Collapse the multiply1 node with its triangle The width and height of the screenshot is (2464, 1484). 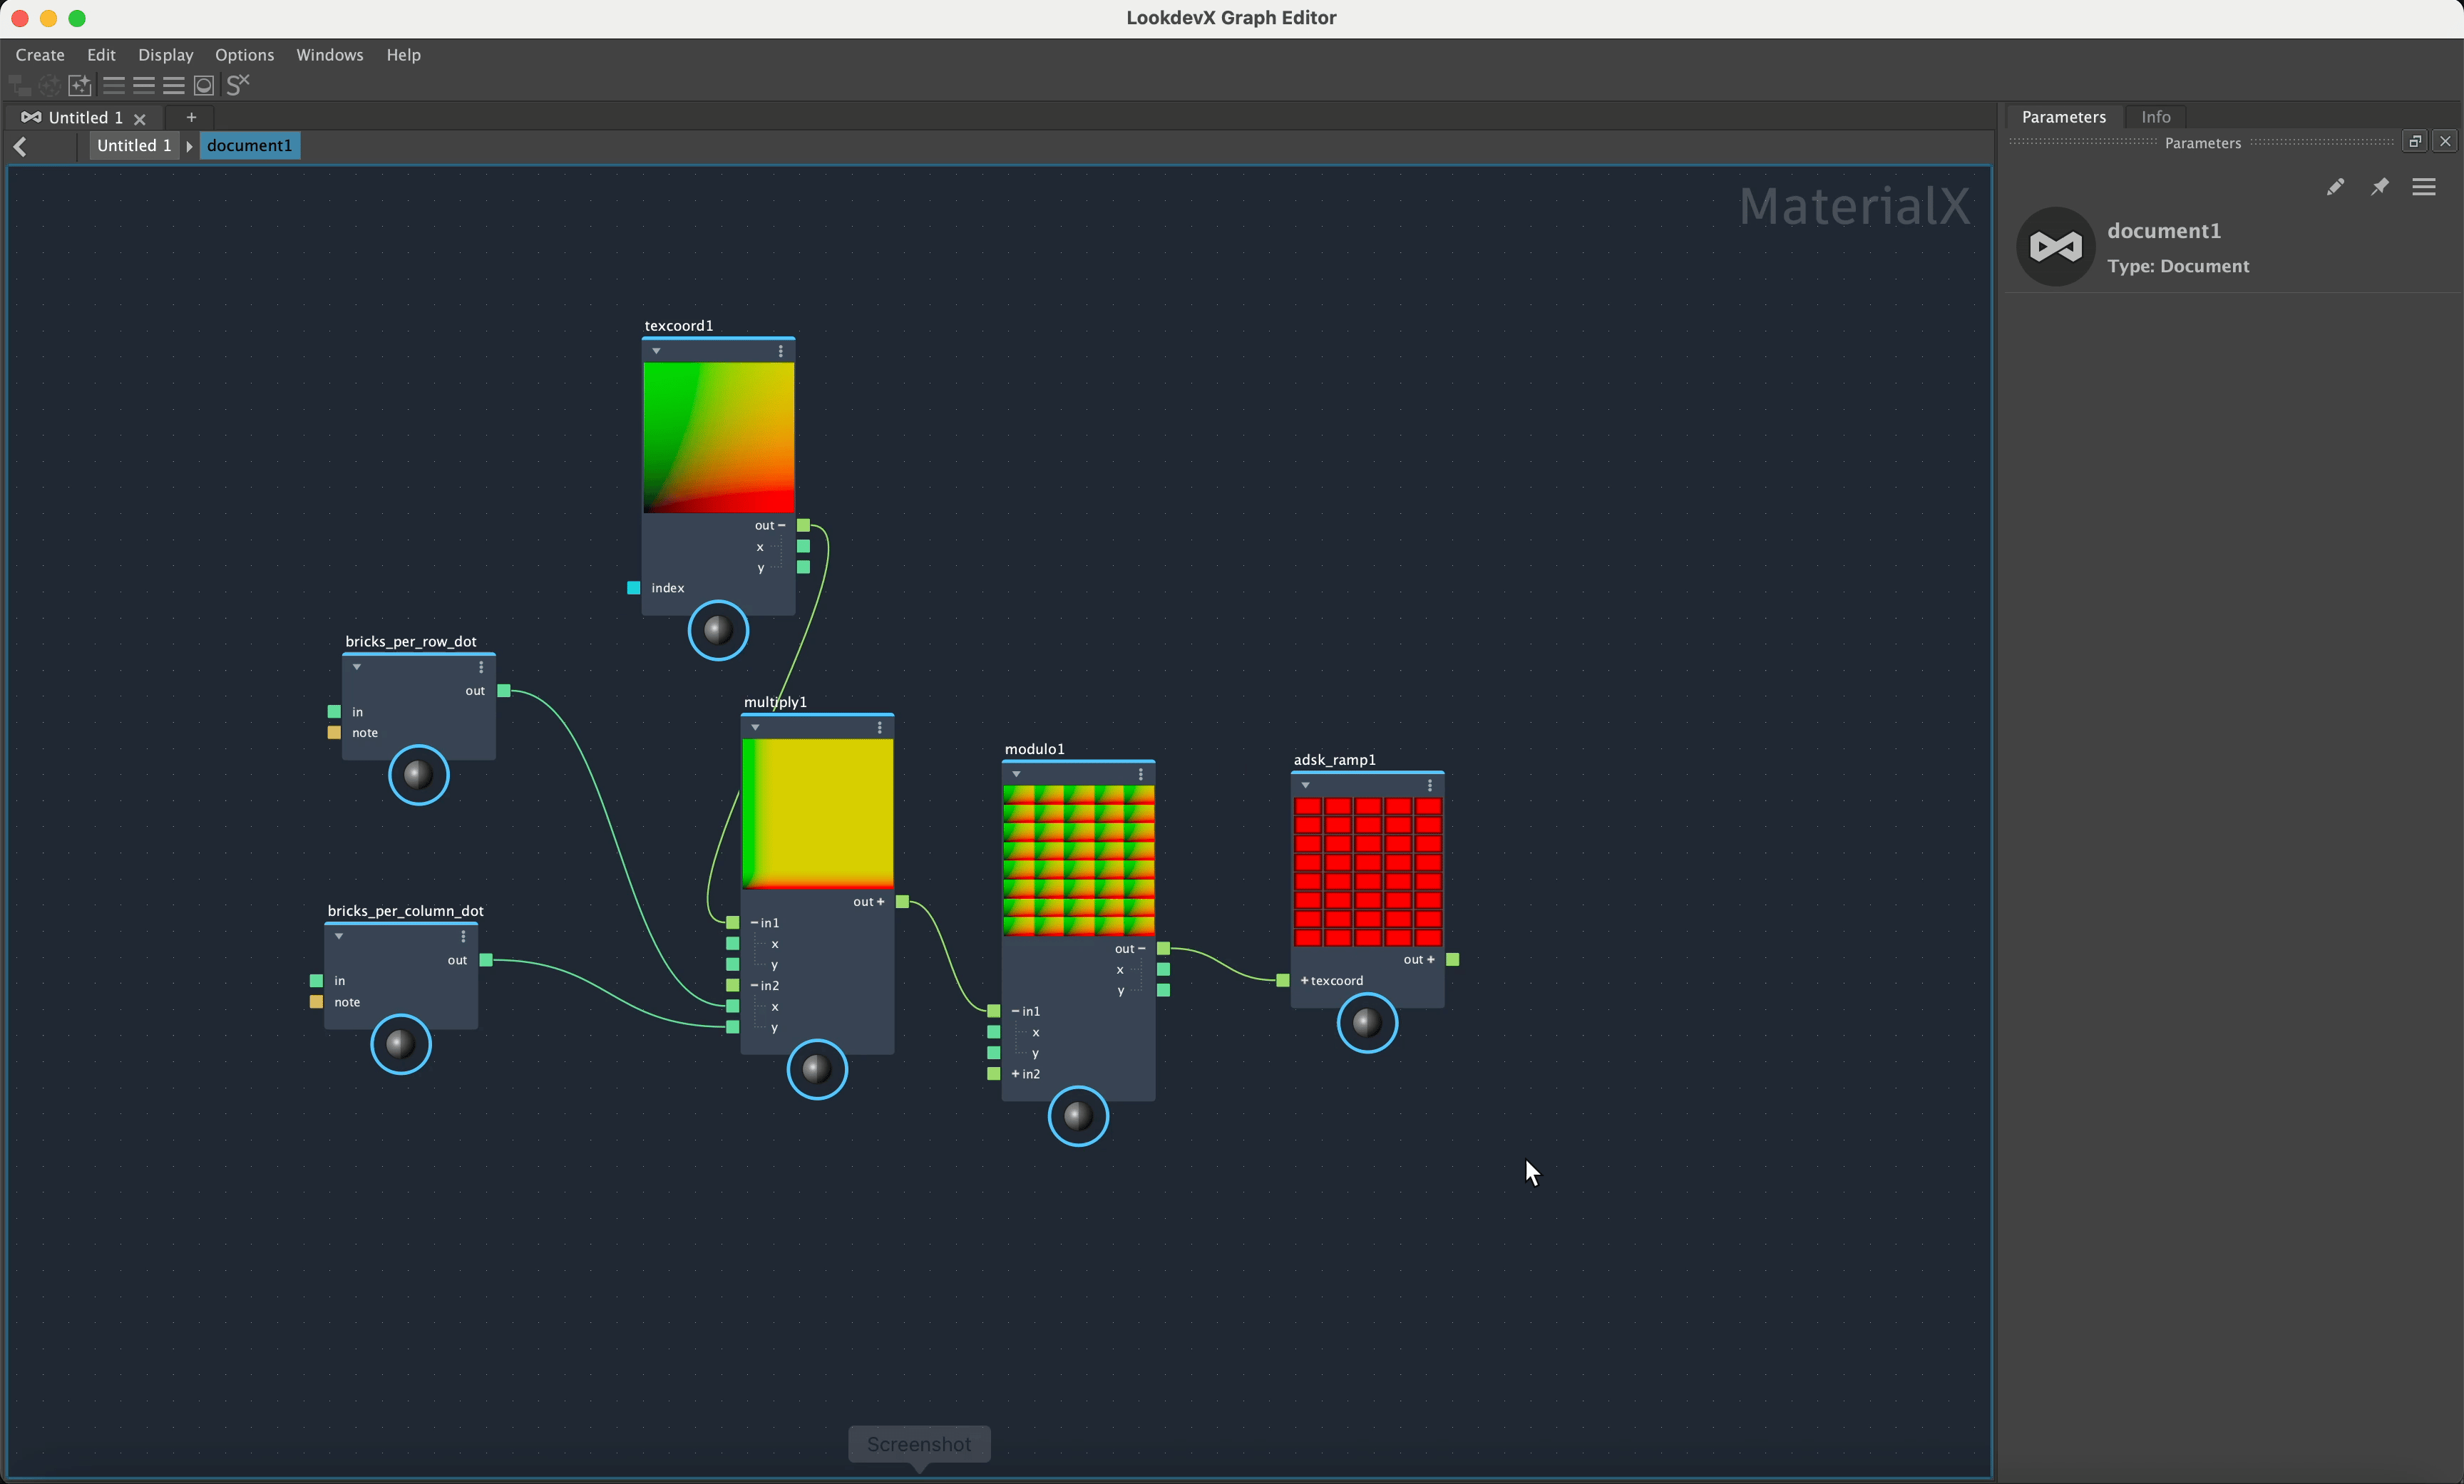coord(756,727)
